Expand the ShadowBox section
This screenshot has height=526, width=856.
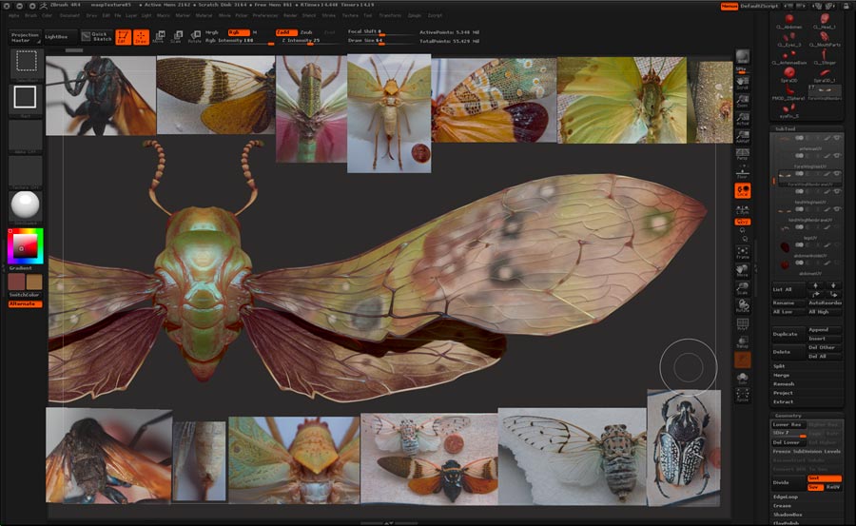pos(787,515)
